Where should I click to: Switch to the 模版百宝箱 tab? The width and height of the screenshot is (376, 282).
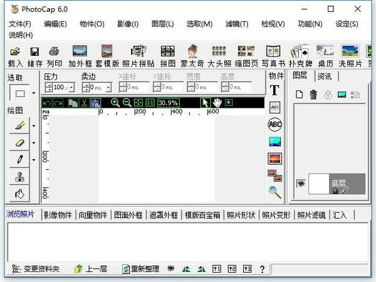202,215
